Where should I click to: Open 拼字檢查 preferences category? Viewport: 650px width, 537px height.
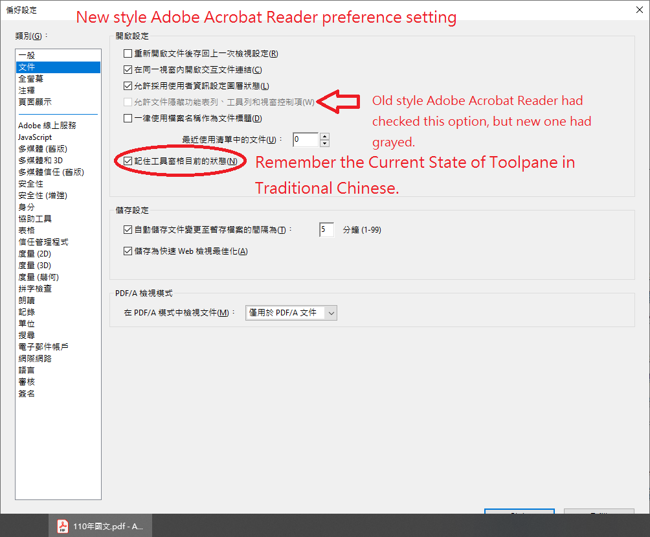pos(35,288)
